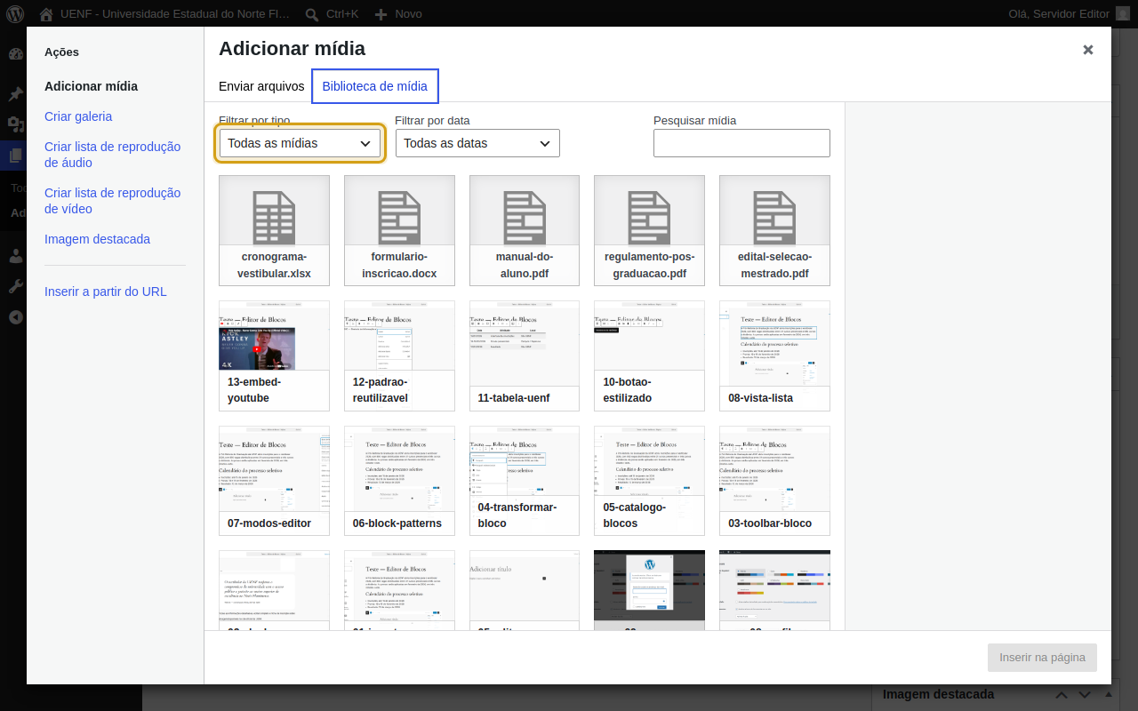Open the site home icon UENF
This screenshot has height=711, width=1138.
point(46,13)
